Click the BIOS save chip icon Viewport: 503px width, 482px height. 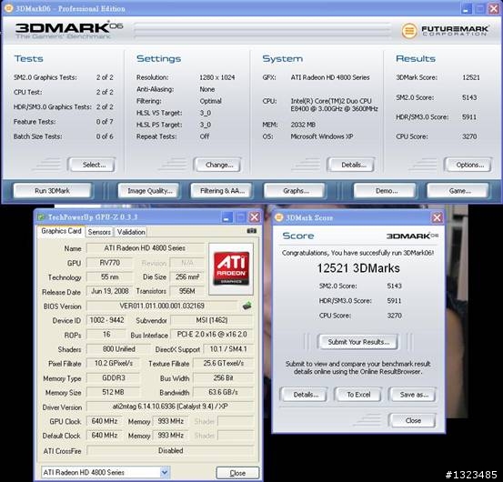tap(246, 306)
